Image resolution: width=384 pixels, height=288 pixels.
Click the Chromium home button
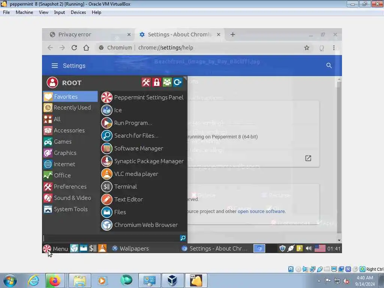(x=86, y=48)
